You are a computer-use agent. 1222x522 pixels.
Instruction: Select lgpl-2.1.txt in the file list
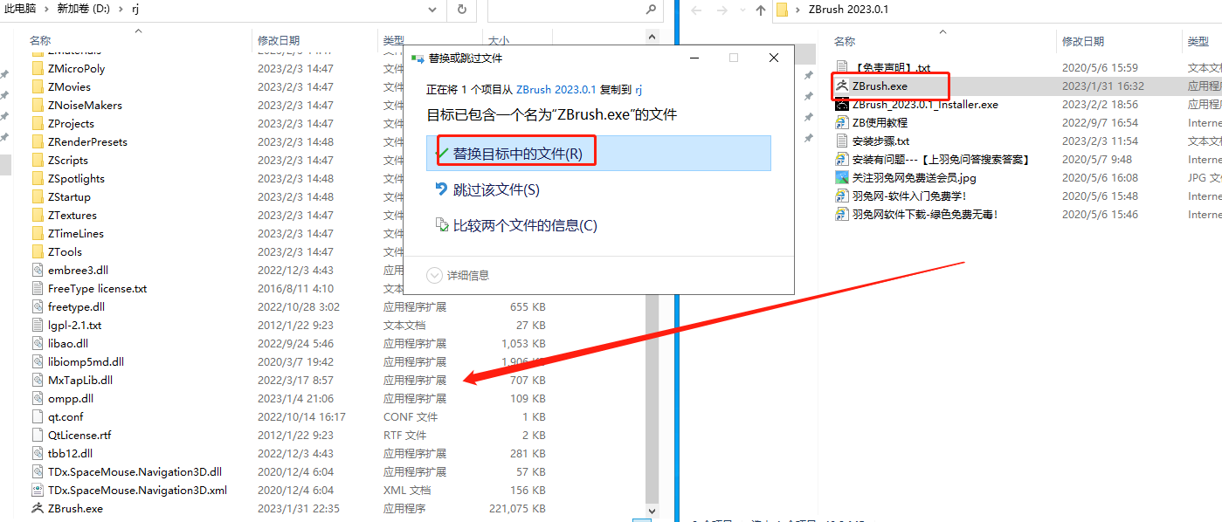coord(75,325)
